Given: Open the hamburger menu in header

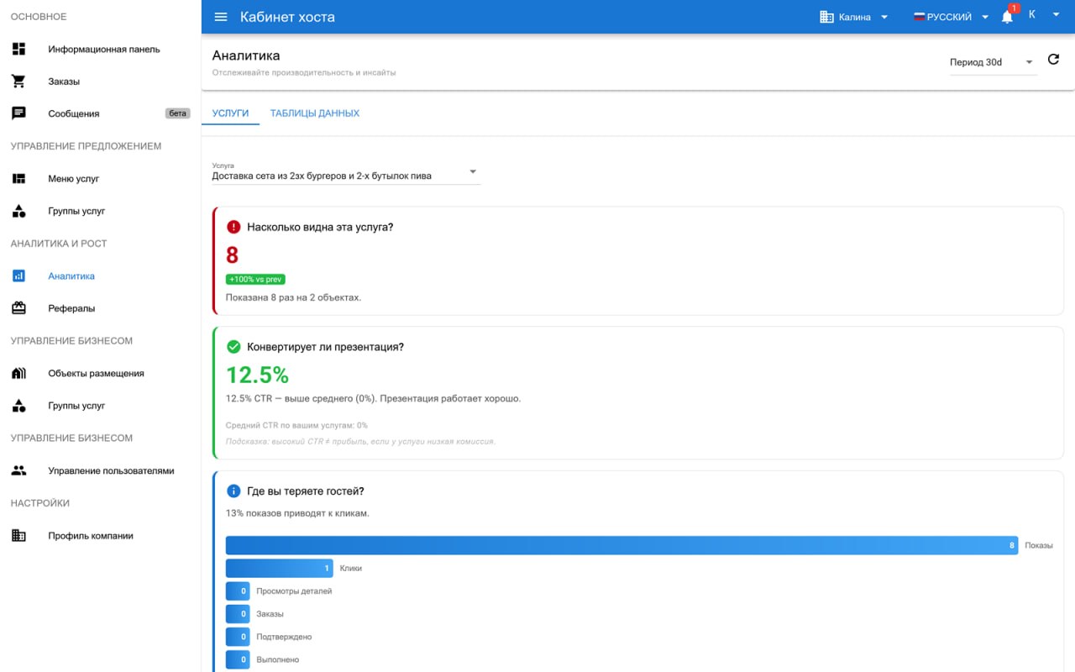Looking at the screenshot, I should pyautogui.click(x=221, y=17).
